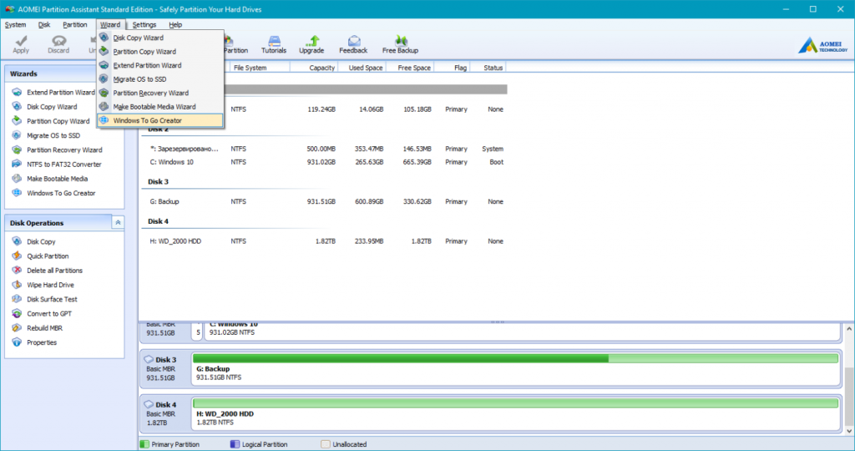Click the Convert to GPT sidebar icon
Image resolution: width=855 pixels, height=451 pixels.
pos(18,314)
